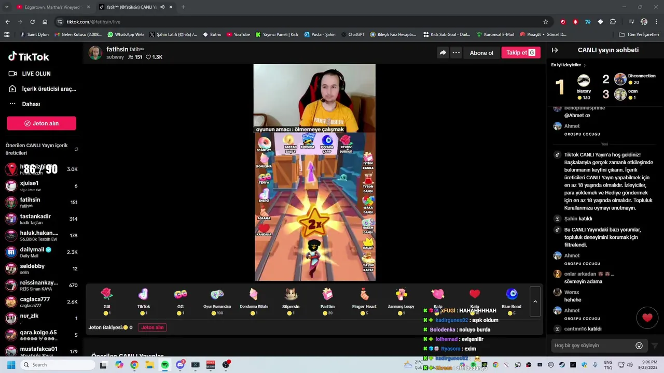Go back in browser history
This screenshot has height=373, width=664.
pos(7,22)
